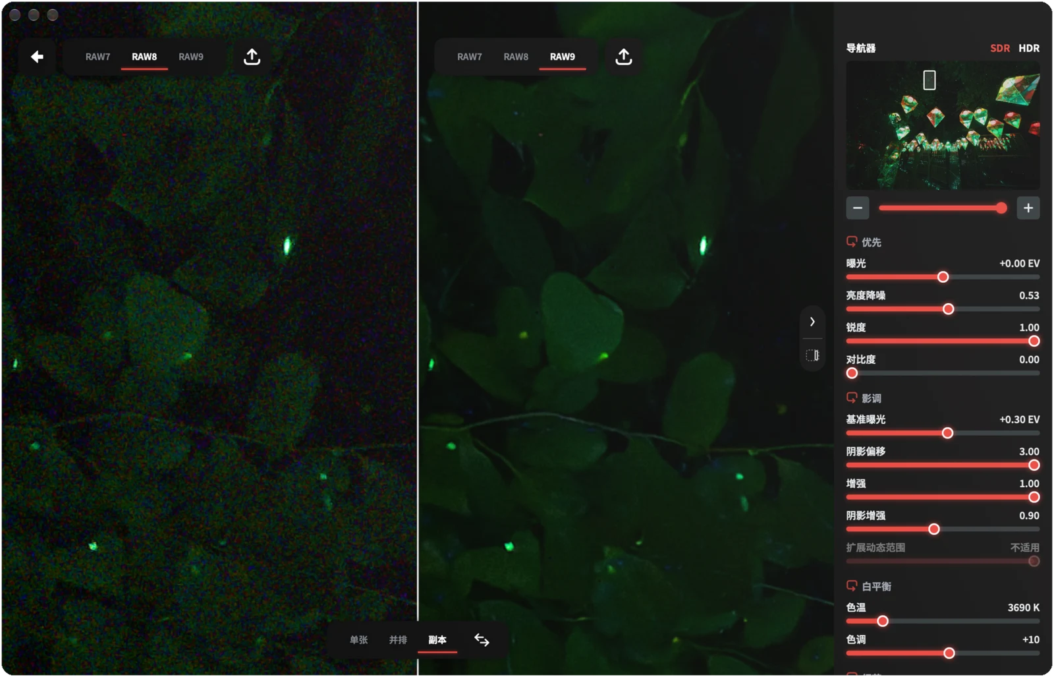This screenshot has width=1054, height=677.
Task: Click the 0.00 contrast value
Action: click(x=1029, y=359)
